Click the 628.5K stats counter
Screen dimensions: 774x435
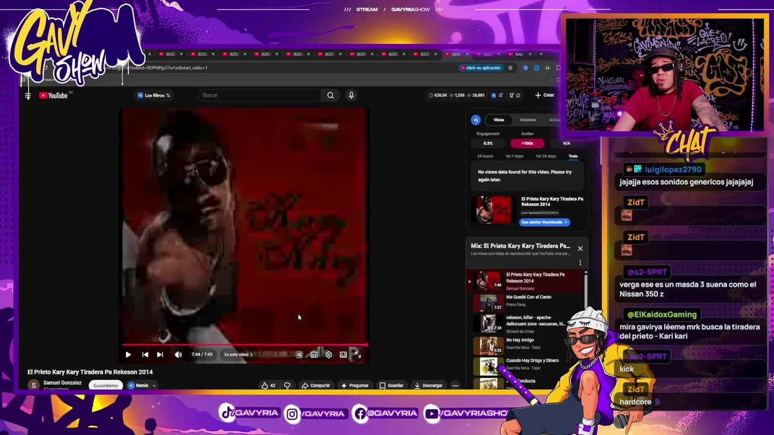point(438,95)
